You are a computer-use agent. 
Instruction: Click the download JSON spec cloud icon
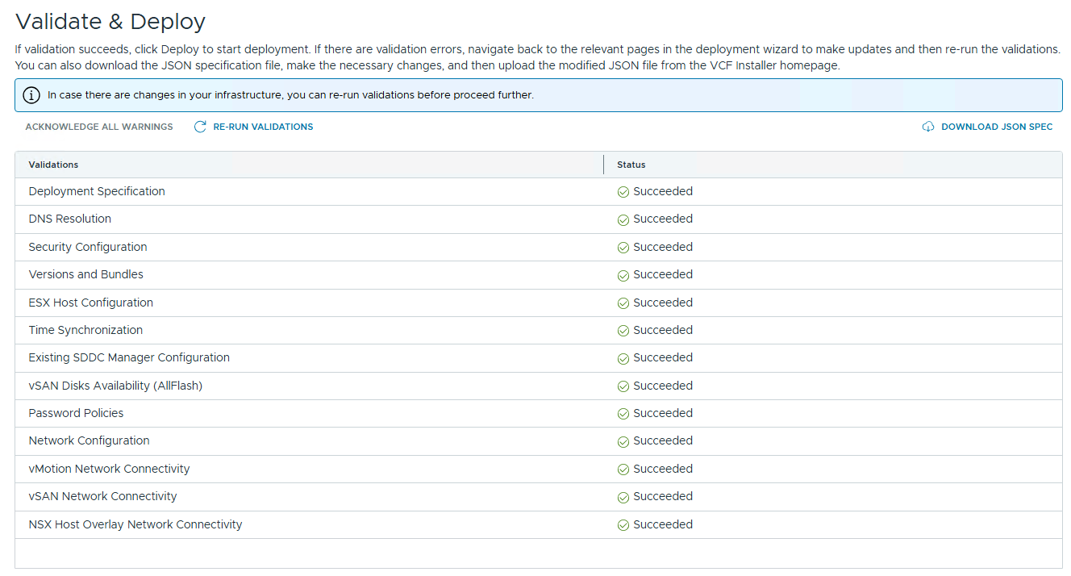[928, 127]
